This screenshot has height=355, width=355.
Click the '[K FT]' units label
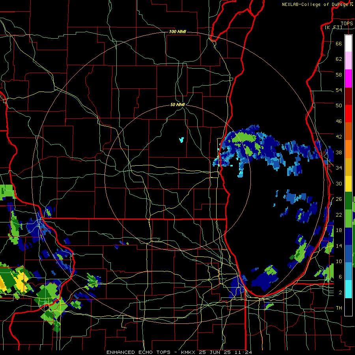333,27
